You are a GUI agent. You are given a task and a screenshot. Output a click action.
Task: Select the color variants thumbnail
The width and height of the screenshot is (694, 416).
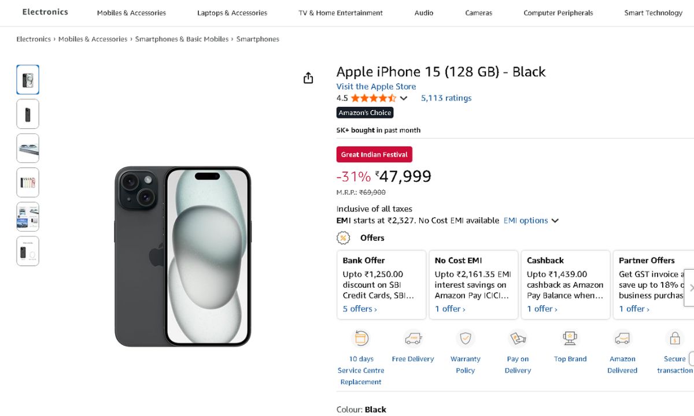(28, 183)
